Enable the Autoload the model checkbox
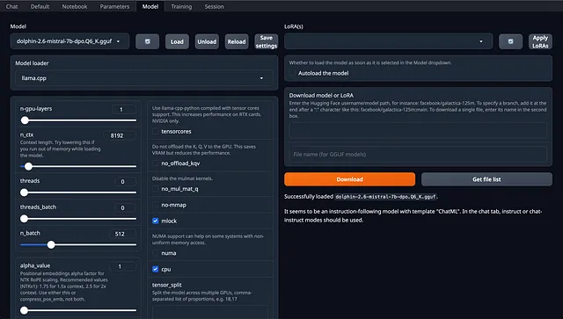This screenshot has width=563, height=319. tap(293, 73)
